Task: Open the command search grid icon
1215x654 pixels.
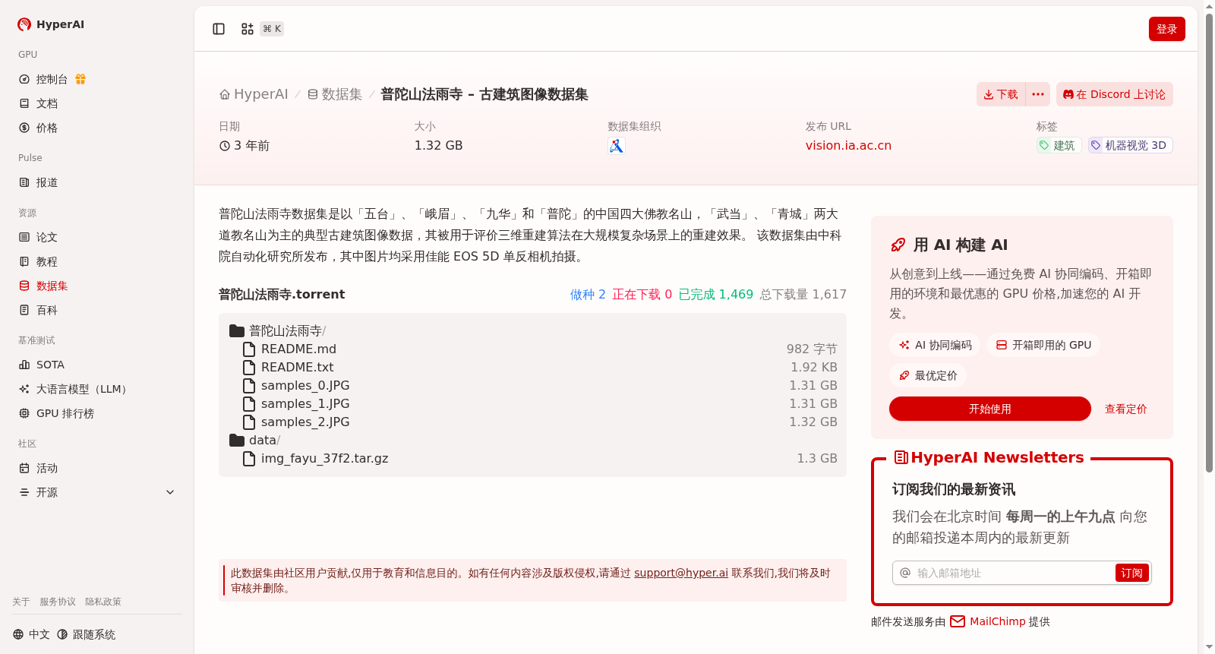Action: point(248,29)
